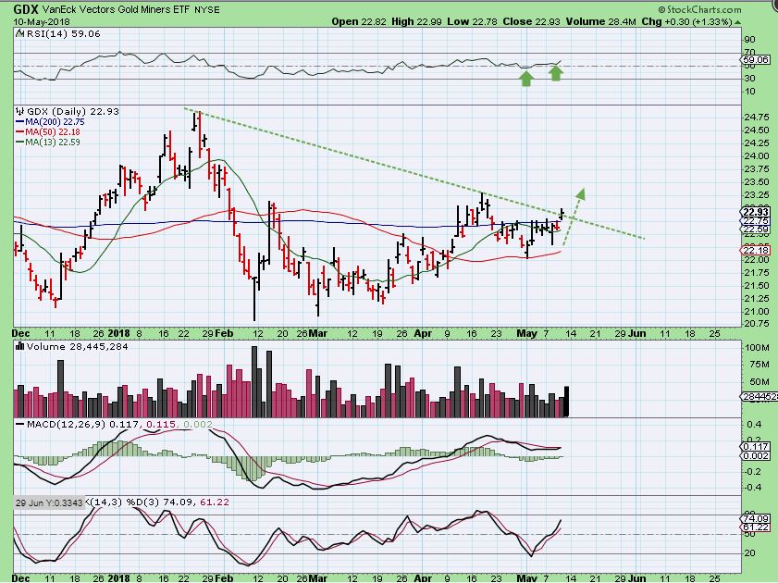Click the 61.22 stochastic tag on right axis
The height and width of the screenshot is (583, 778).
click(756, 527)
